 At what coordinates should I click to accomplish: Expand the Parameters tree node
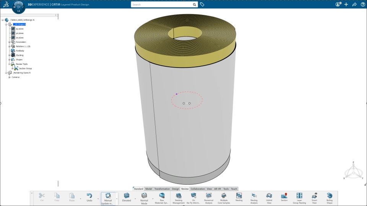(x=9, y=42)
